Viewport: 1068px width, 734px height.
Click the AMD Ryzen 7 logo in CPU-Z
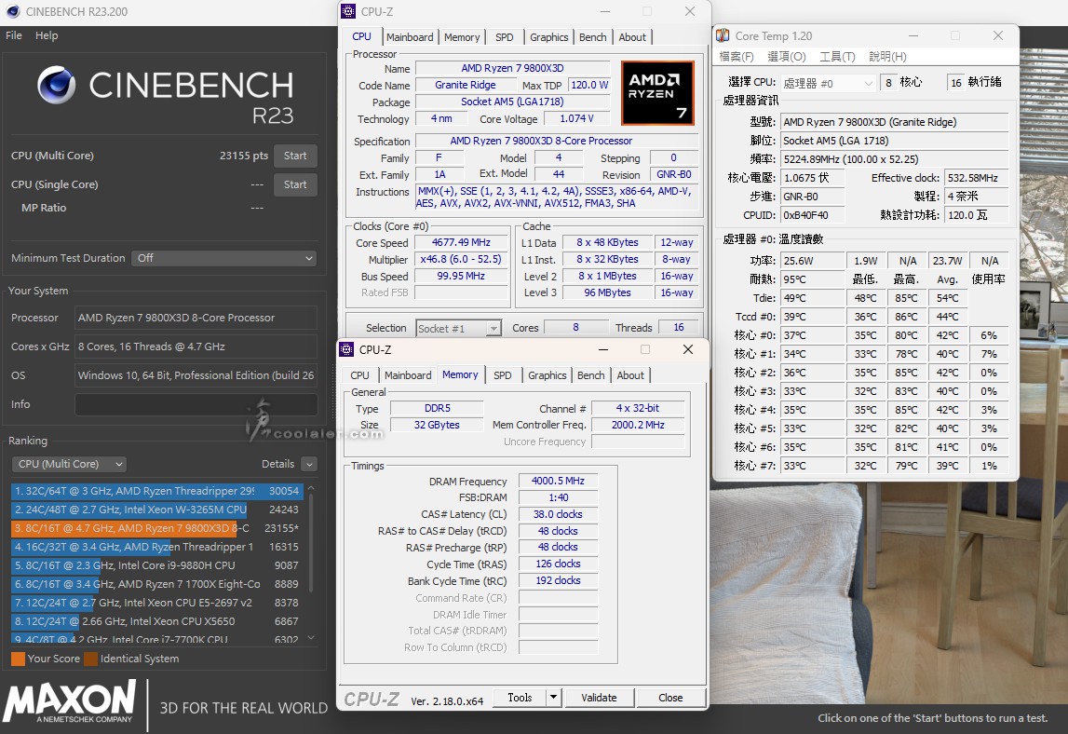[x=657, y=93]
